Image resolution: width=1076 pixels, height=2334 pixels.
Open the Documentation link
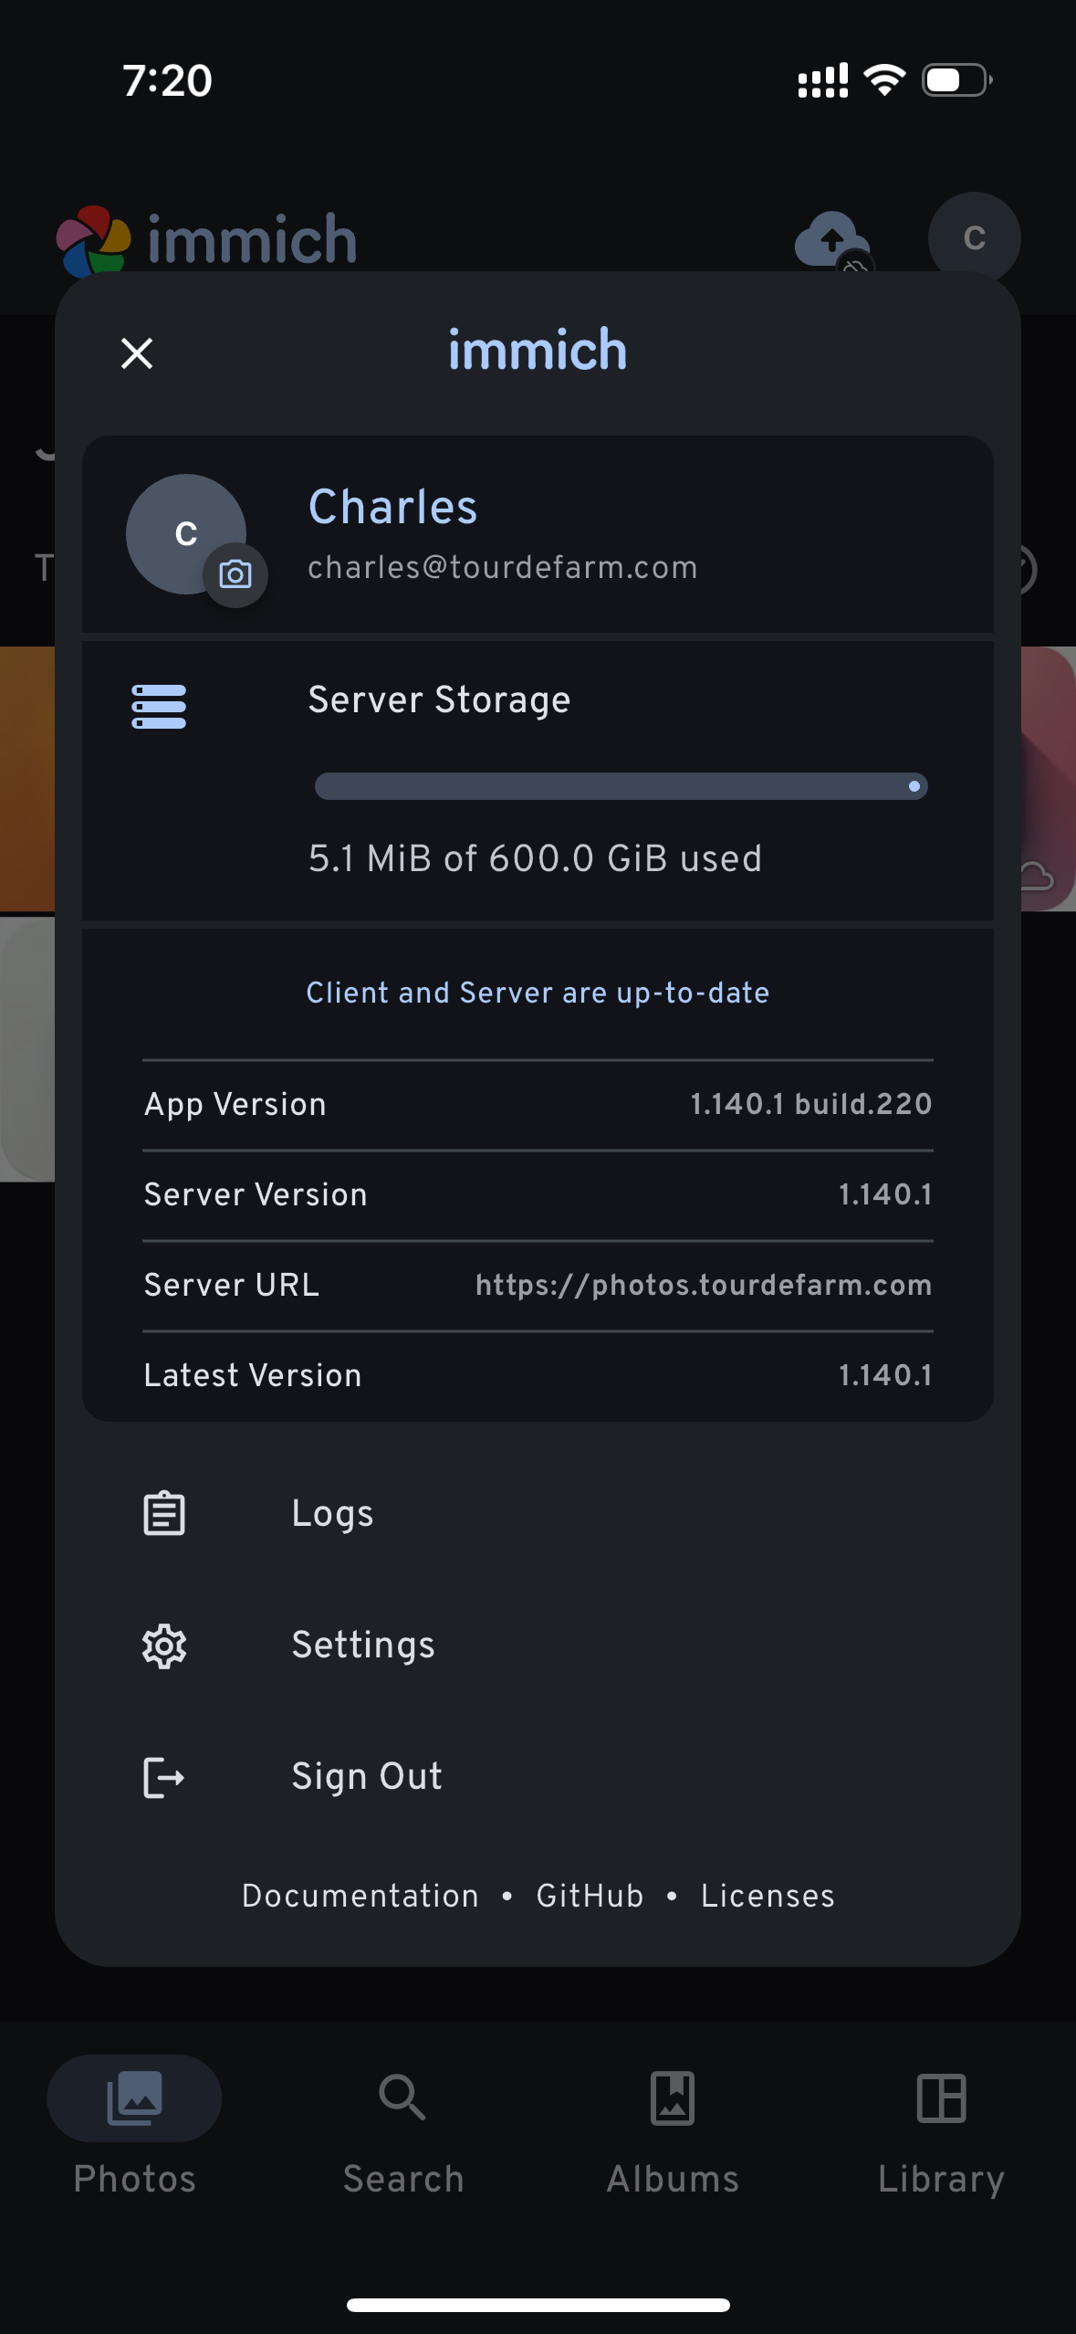coord(360,1896)
